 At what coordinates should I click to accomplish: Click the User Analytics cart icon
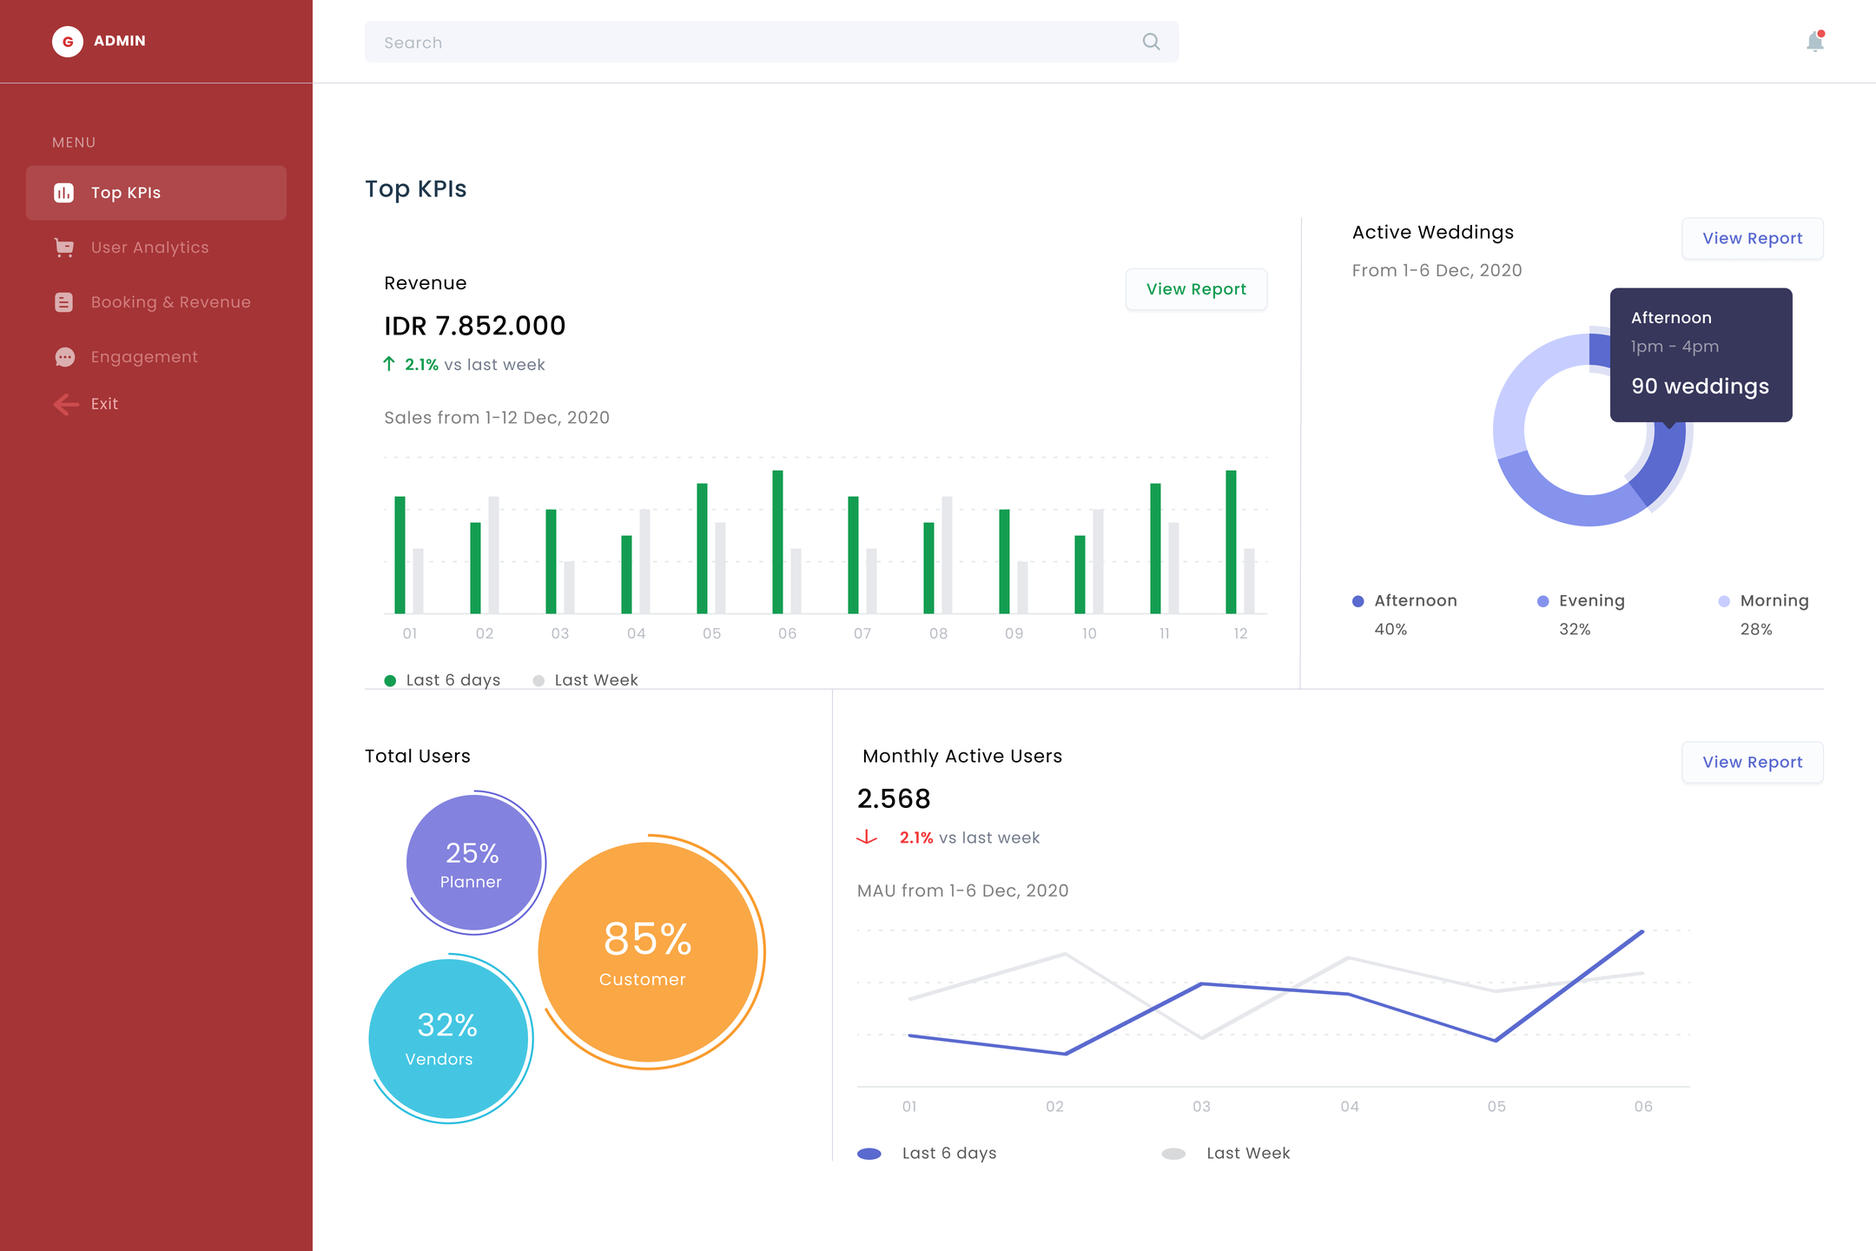(63, 248)
